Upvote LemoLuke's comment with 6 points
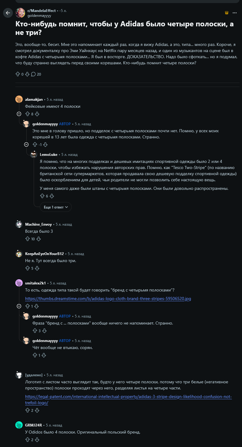The height and width of the screenshot is (447, 242). click(42, 196)
